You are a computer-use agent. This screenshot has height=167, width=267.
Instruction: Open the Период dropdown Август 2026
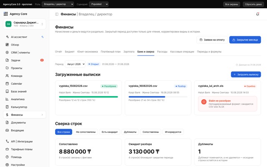[x=75, y=64]
